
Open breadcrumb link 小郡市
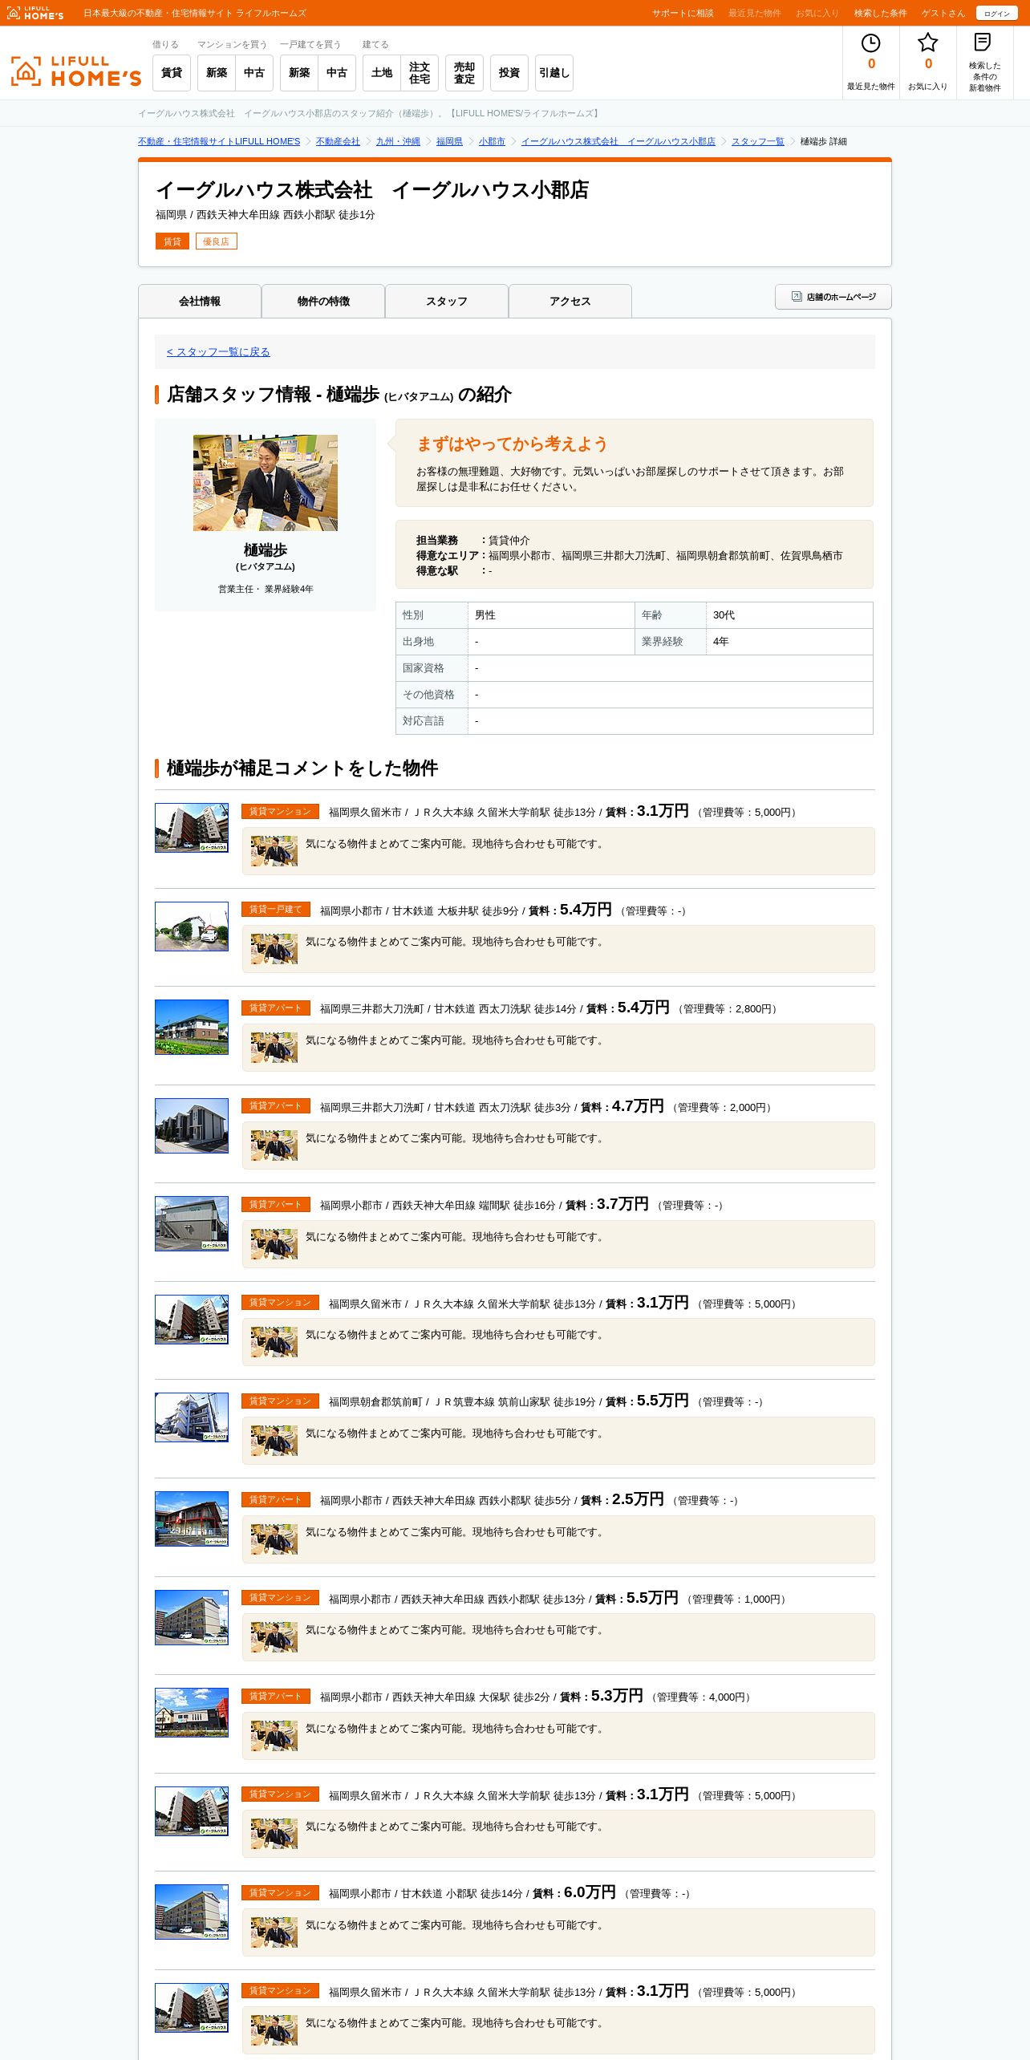pos(492,141)
